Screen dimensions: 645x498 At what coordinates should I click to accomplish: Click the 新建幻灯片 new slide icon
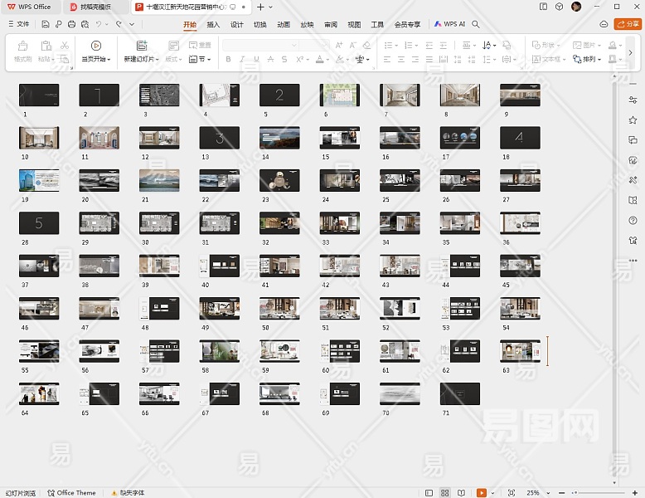click(x=142, y=46)
